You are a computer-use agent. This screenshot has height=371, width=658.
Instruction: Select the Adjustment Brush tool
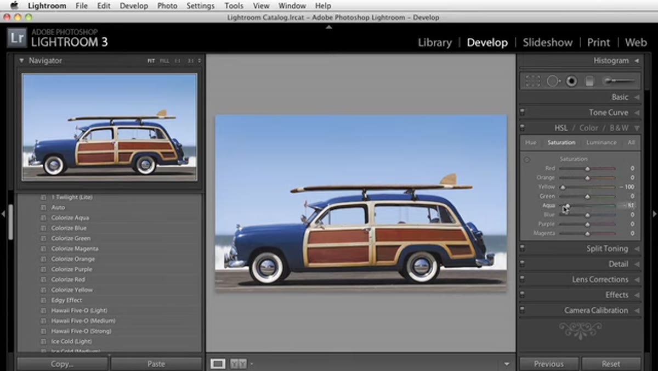(x=620, y=81)
